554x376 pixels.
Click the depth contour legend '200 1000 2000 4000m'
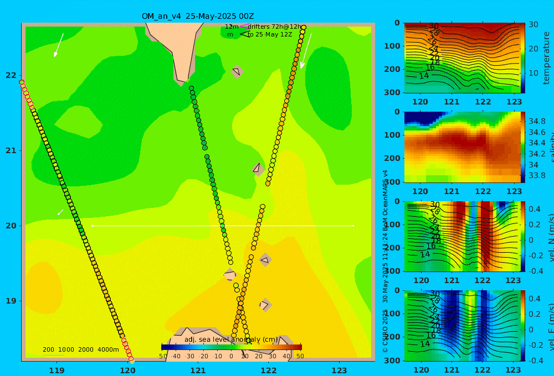point(81,349)
